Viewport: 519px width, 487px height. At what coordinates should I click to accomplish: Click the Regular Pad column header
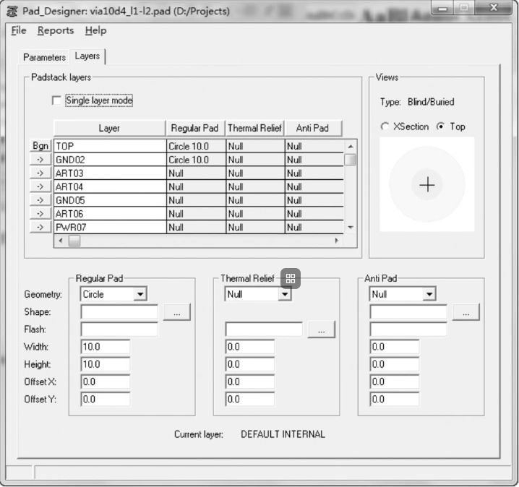coord(195,128)
